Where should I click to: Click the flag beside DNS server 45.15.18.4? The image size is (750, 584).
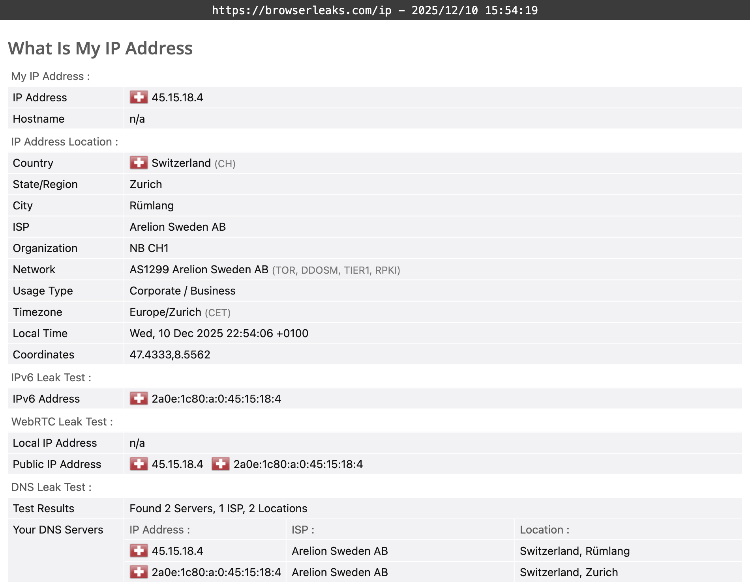pyautogui.click(x=139, y=551)
